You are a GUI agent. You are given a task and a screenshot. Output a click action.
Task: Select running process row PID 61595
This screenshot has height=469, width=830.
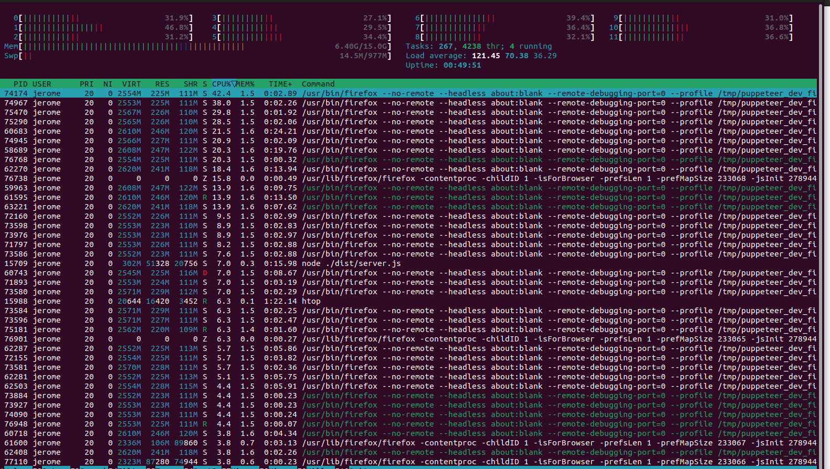pos(408,197)
